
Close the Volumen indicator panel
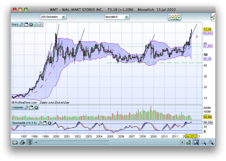click(36, 107)
